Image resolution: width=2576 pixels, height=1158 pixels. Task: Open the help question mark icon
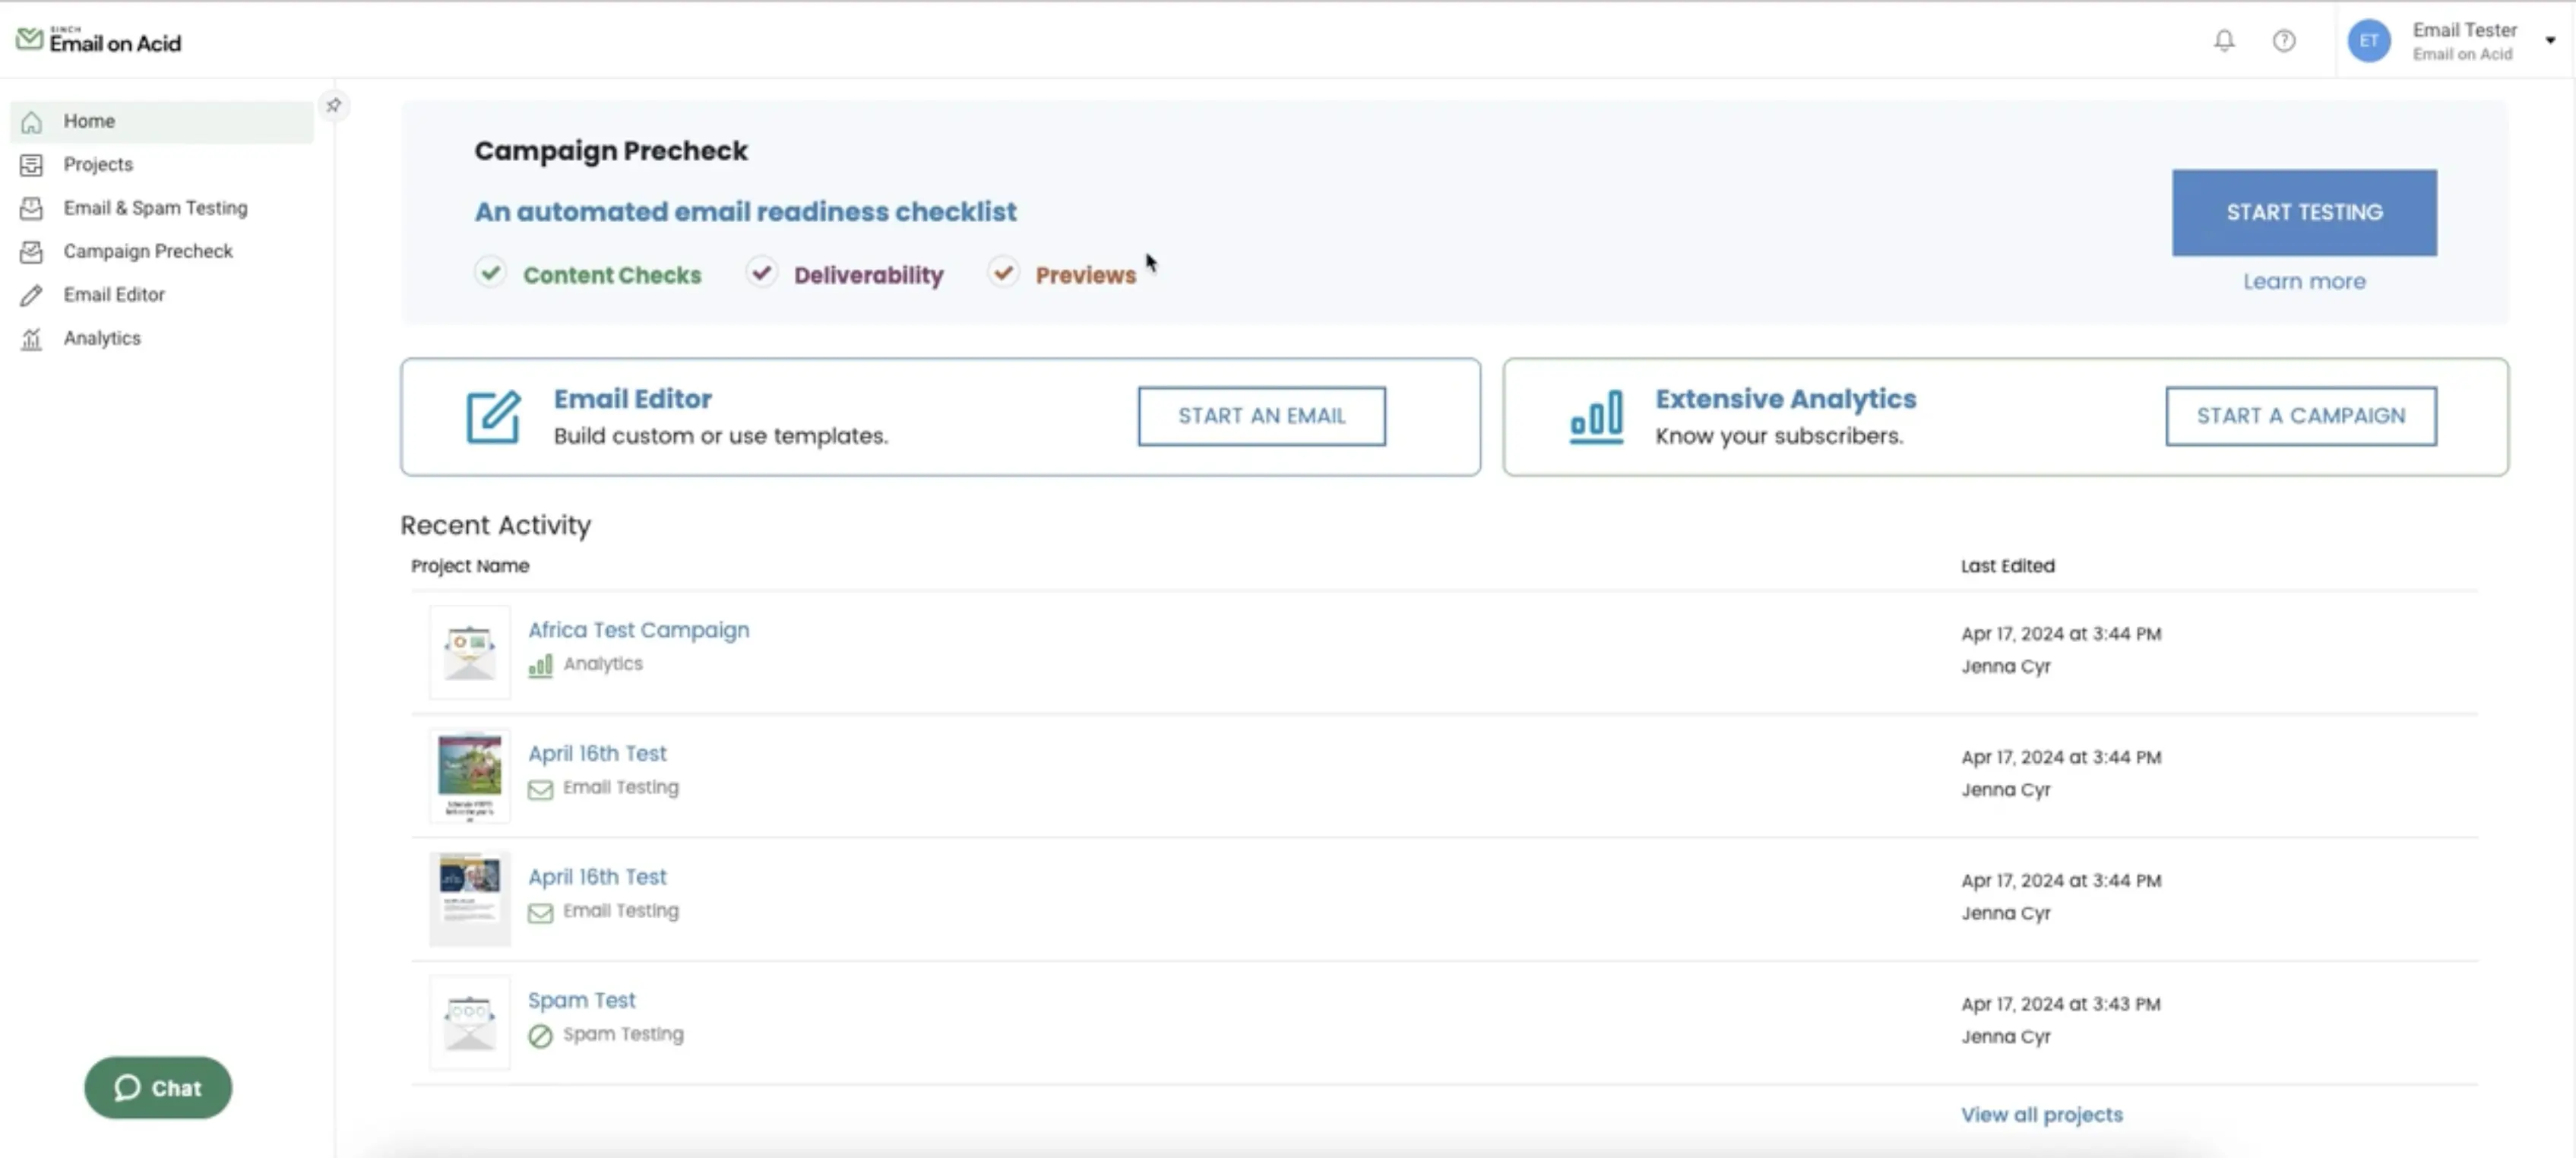point(2283,41)
